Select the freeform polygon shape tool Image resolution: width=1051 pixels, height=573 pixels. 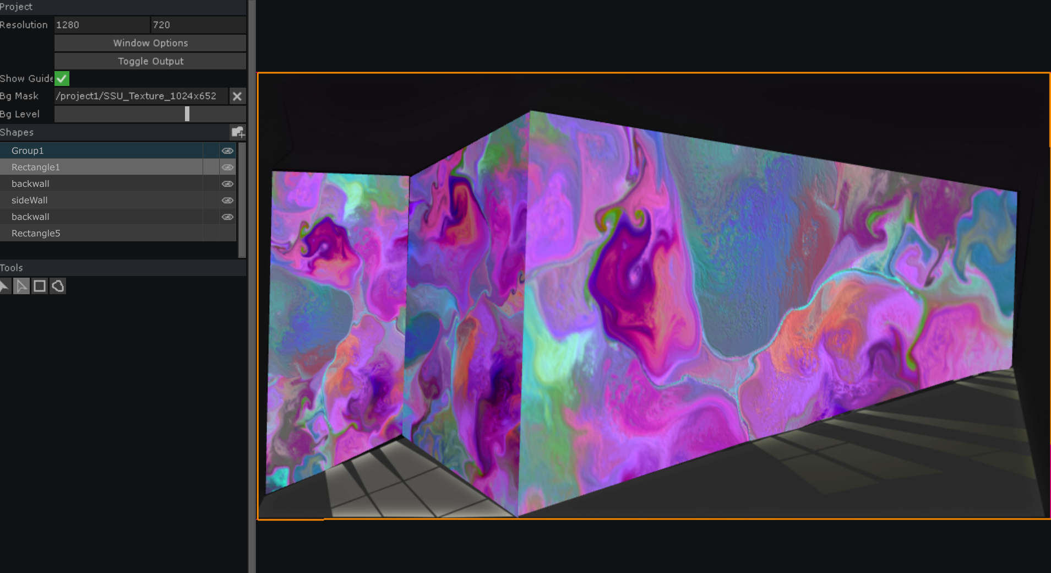(57, 286)
